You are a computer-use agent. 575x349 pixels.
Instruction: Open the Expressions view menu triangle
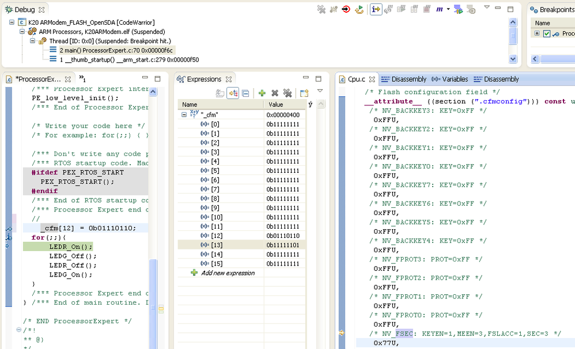(x=320, y=91)
